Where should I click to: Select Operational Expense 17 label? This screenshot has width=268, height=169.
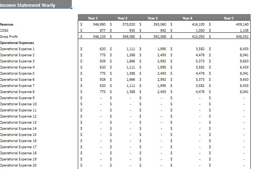pos(18,147)
